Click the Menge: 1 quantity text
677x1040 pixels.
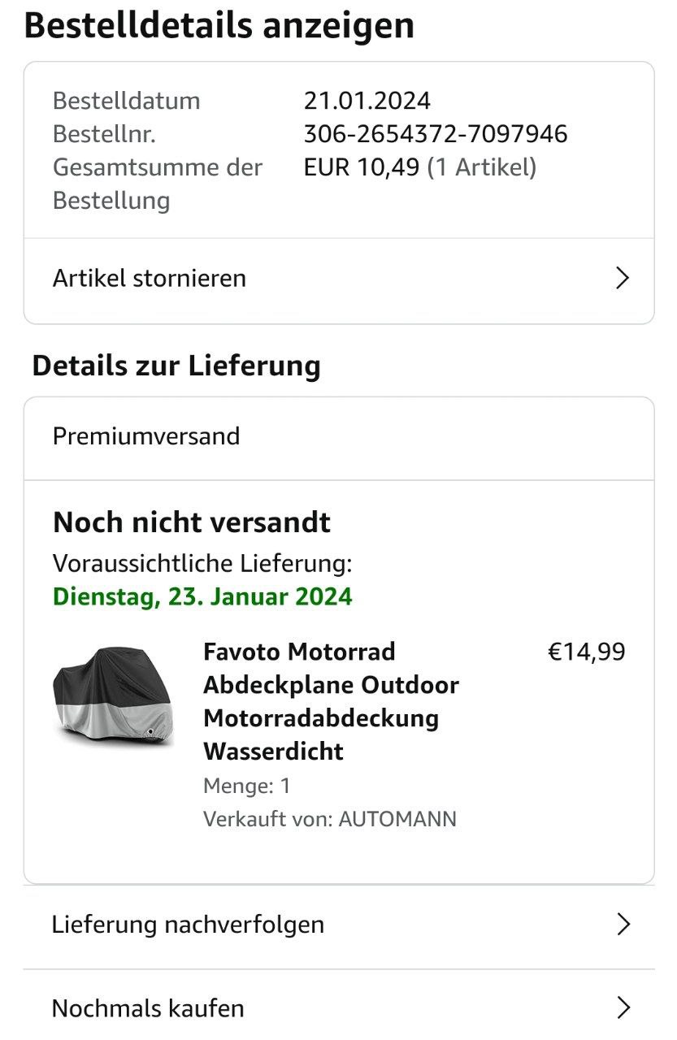(247, 786)
